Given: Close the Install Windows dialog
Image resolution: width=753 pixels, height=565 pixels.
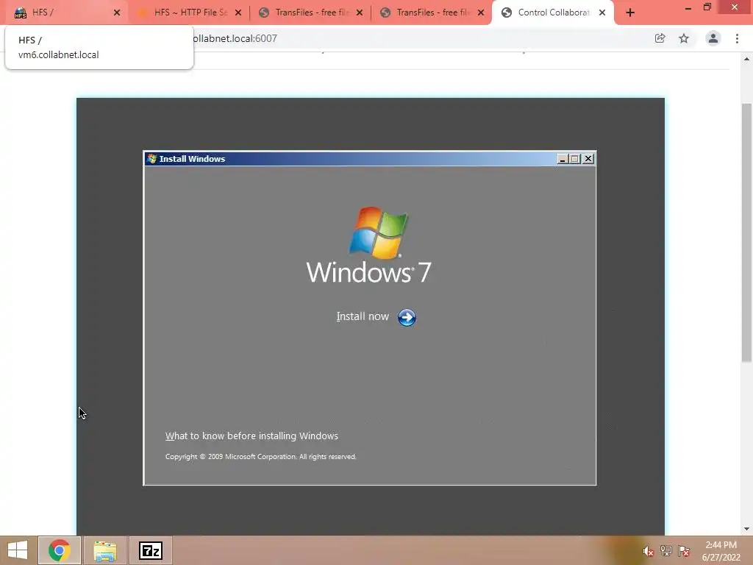Looking at the screenshot, I should [588, 159].
